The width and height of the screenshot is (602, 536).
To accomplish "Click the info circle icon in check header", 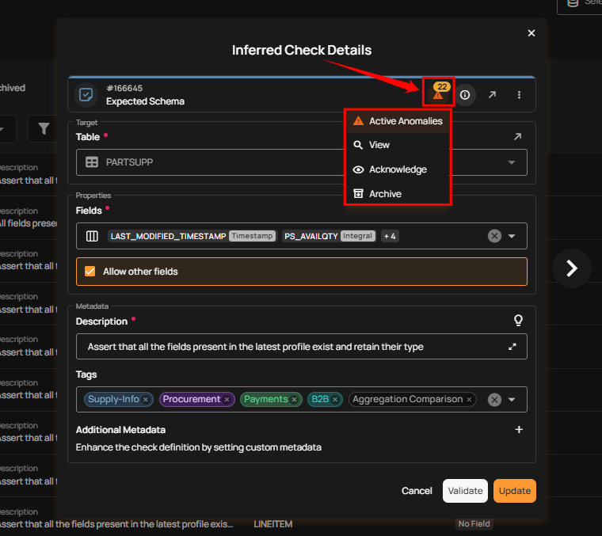I will click(x=465, y=95).
